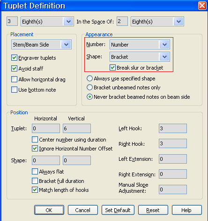Open the In the Space Of Eighth(s) dropdown
Viewport: 208px width, 221px height.
click(157, 22)
